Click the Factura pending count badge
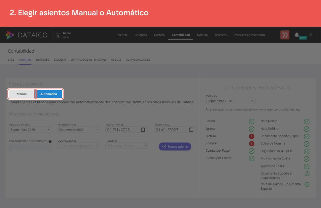 252,136
